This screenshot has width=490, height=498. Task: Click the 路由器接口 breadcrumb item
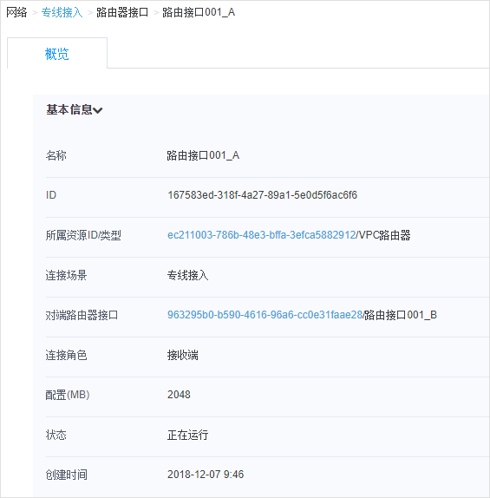(x=122, y=12)
